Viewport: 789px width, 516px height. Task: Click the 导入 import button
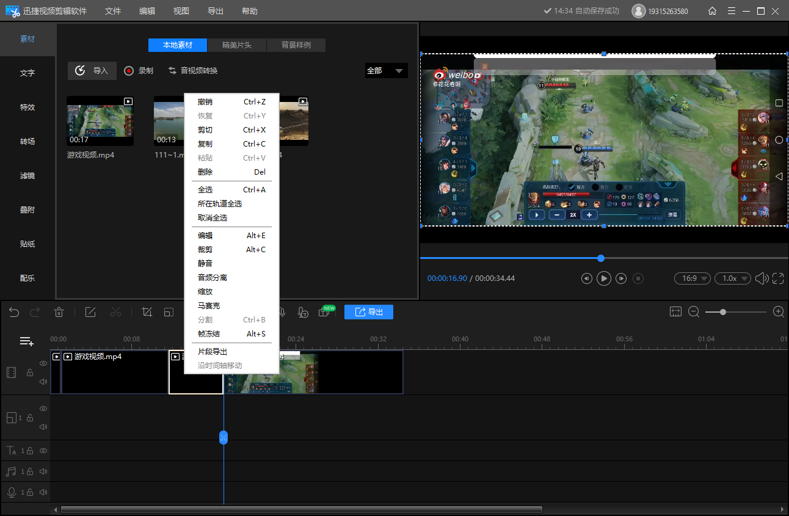(x=92, y=71)
